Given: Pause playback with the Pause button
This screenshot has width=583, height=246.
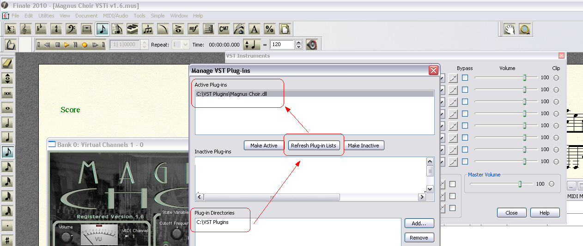Looking at the screenshot, I should click(x=75, y=45).
